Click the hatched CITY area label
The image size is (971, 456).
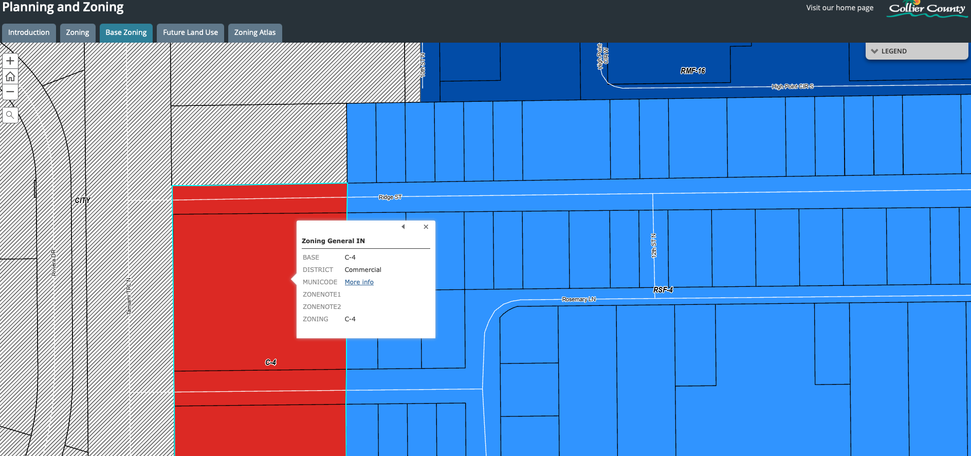[82, 200]
